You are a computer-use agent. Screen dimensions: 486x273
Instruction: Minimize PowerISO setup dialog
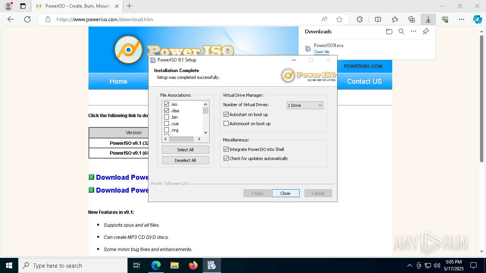[x=294, y=60]
